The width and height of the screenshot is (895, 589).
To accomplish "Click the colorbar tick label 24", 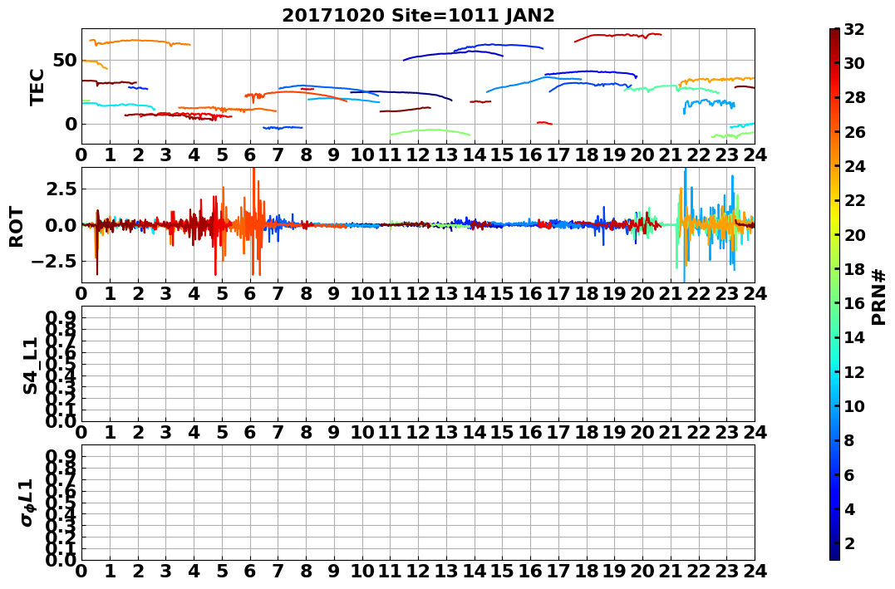I will pyautogui.click(x=854, y=166).
